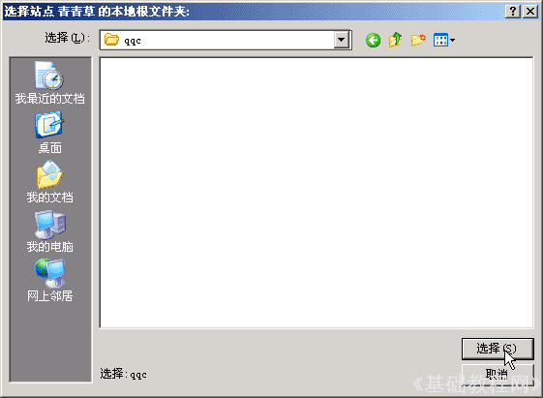Open 我的电脑 My Computer shortcut

tap(50, 231)
